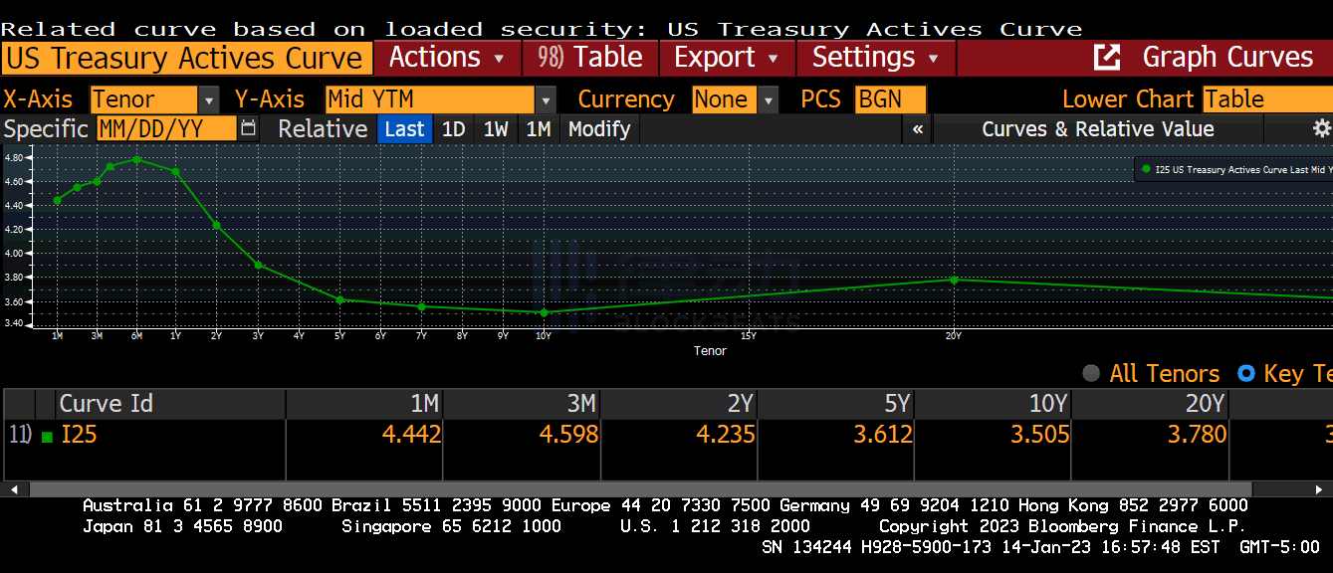
Task: Click the Relative label
Action: (x=322, y=129)
